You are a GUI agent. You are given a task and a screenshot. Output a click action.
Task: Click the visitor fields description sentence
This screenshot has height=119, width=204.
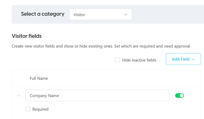click(101, 46)
